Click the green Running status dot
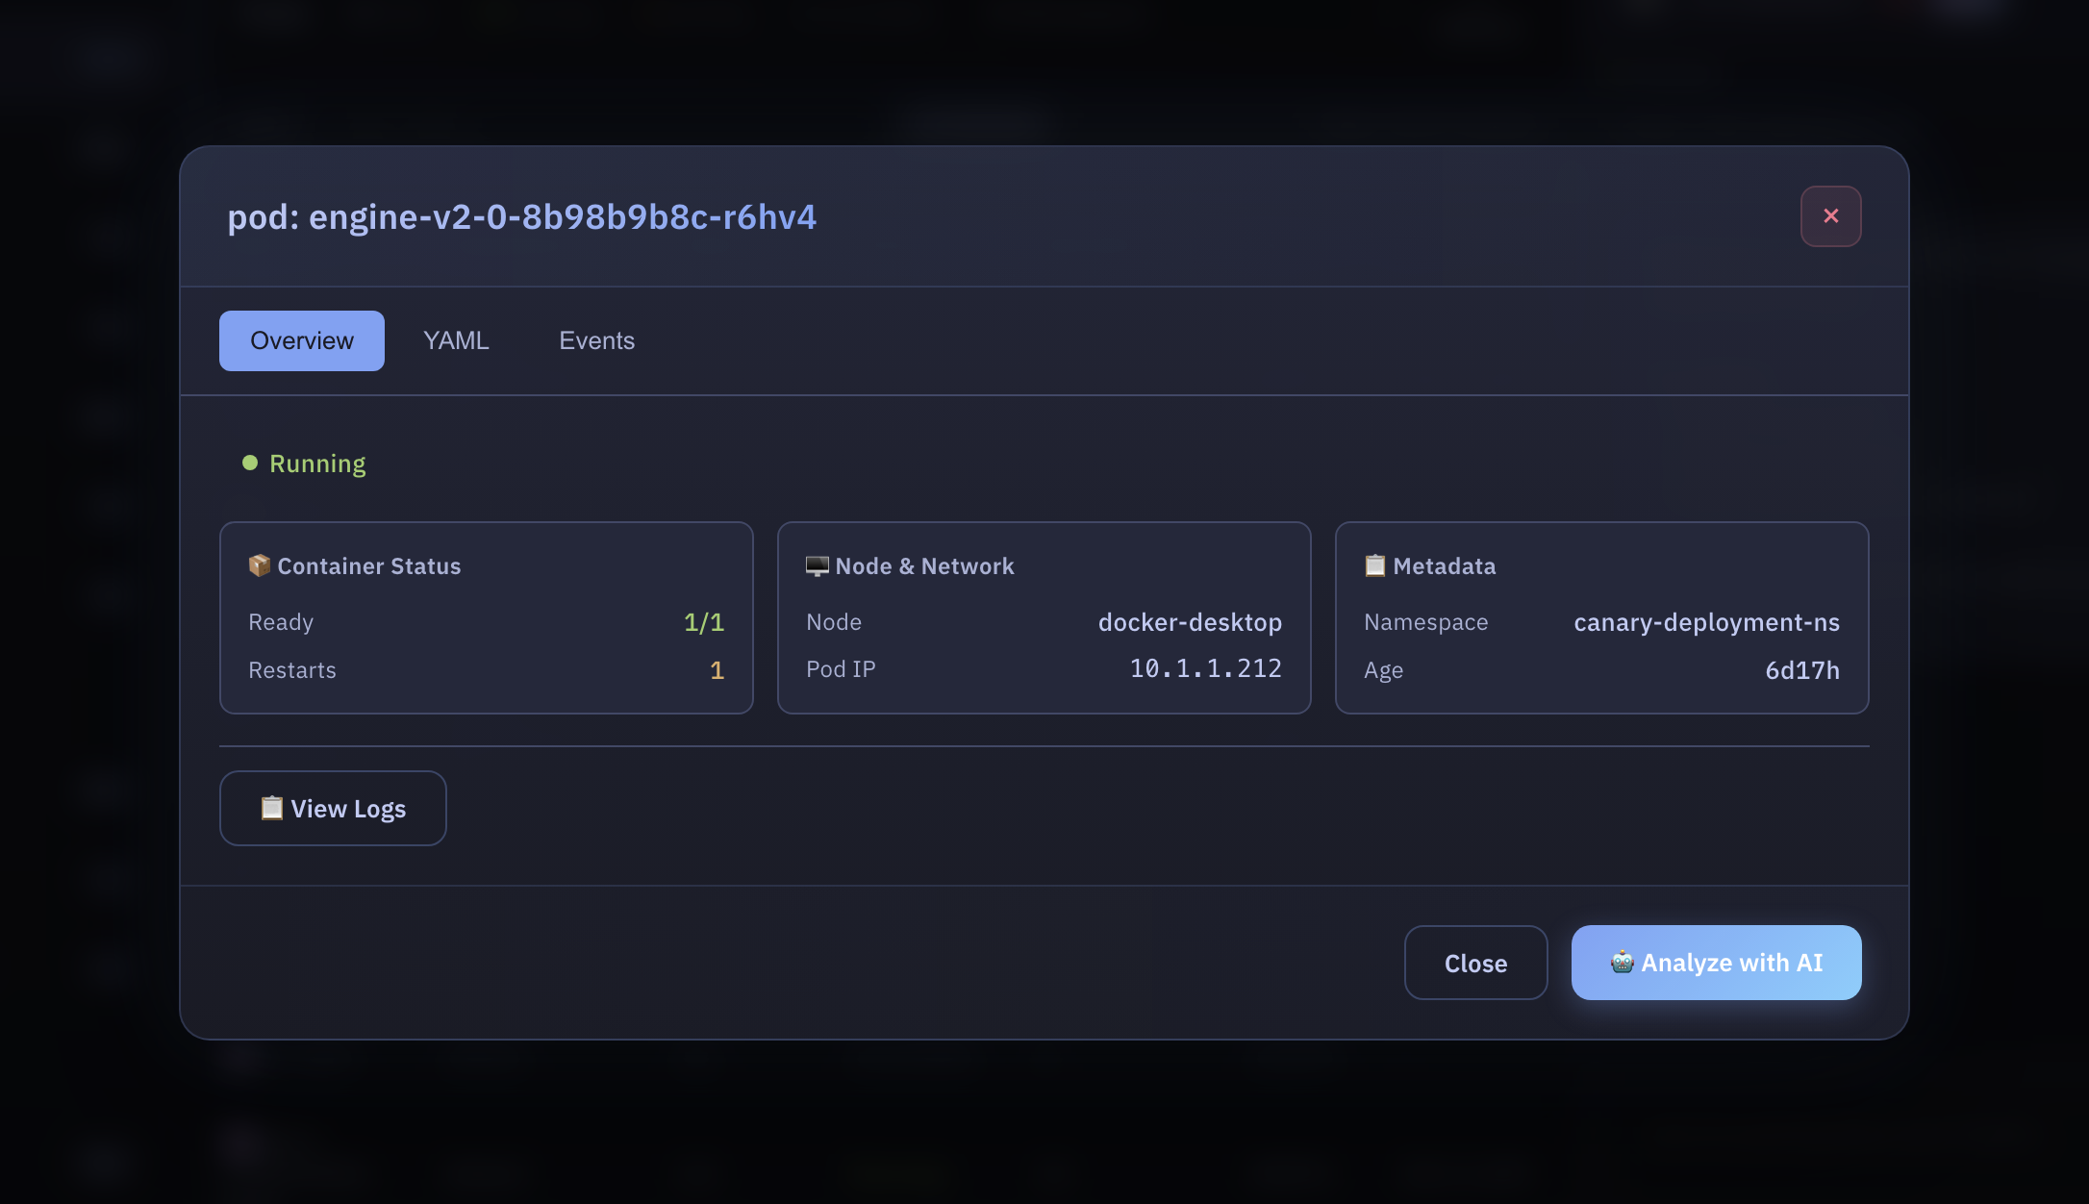2089x1204 pixels. (250, 464)
